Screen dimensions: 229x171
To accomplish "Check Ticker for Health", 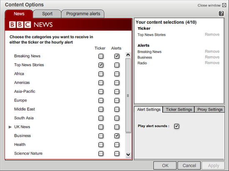I will [x=101, y=145].
